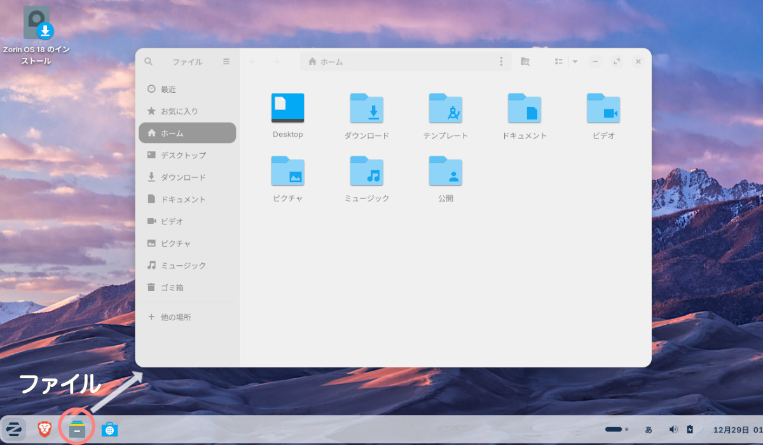Select ゴミ箱 trash in the sidebar

[172, 287]
